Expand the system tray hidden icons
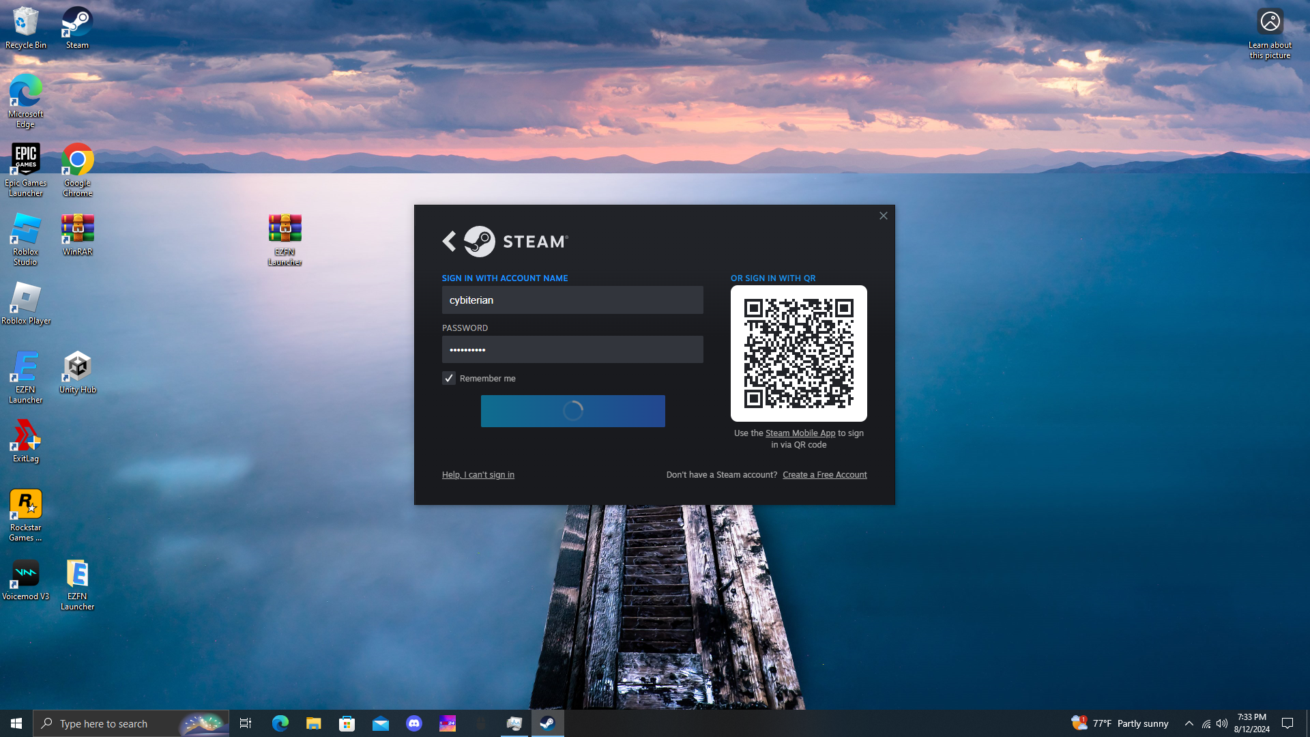 tap(1189, 723)
